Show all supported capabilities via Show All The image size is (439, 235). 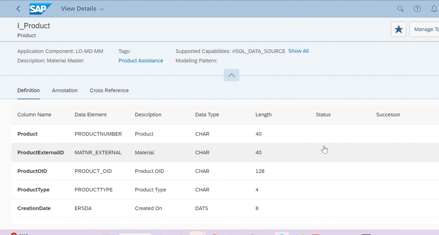point(298,51)
